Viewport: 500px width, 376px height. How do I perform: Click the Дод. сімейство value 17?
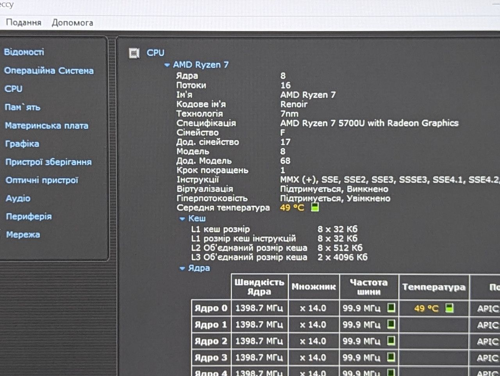(285, 142)
